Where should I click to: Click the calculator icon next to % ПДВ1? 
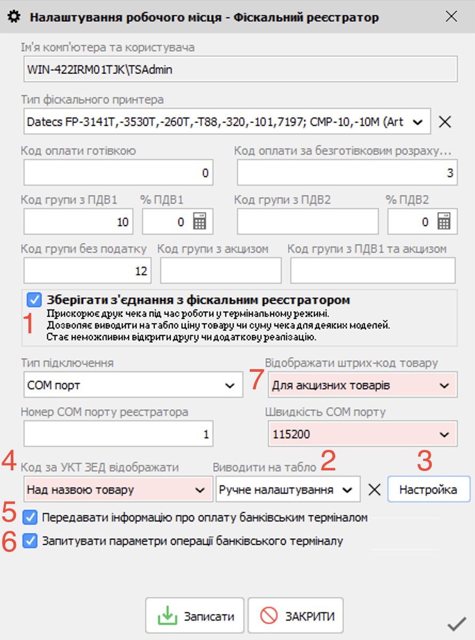tap(200, 222)
